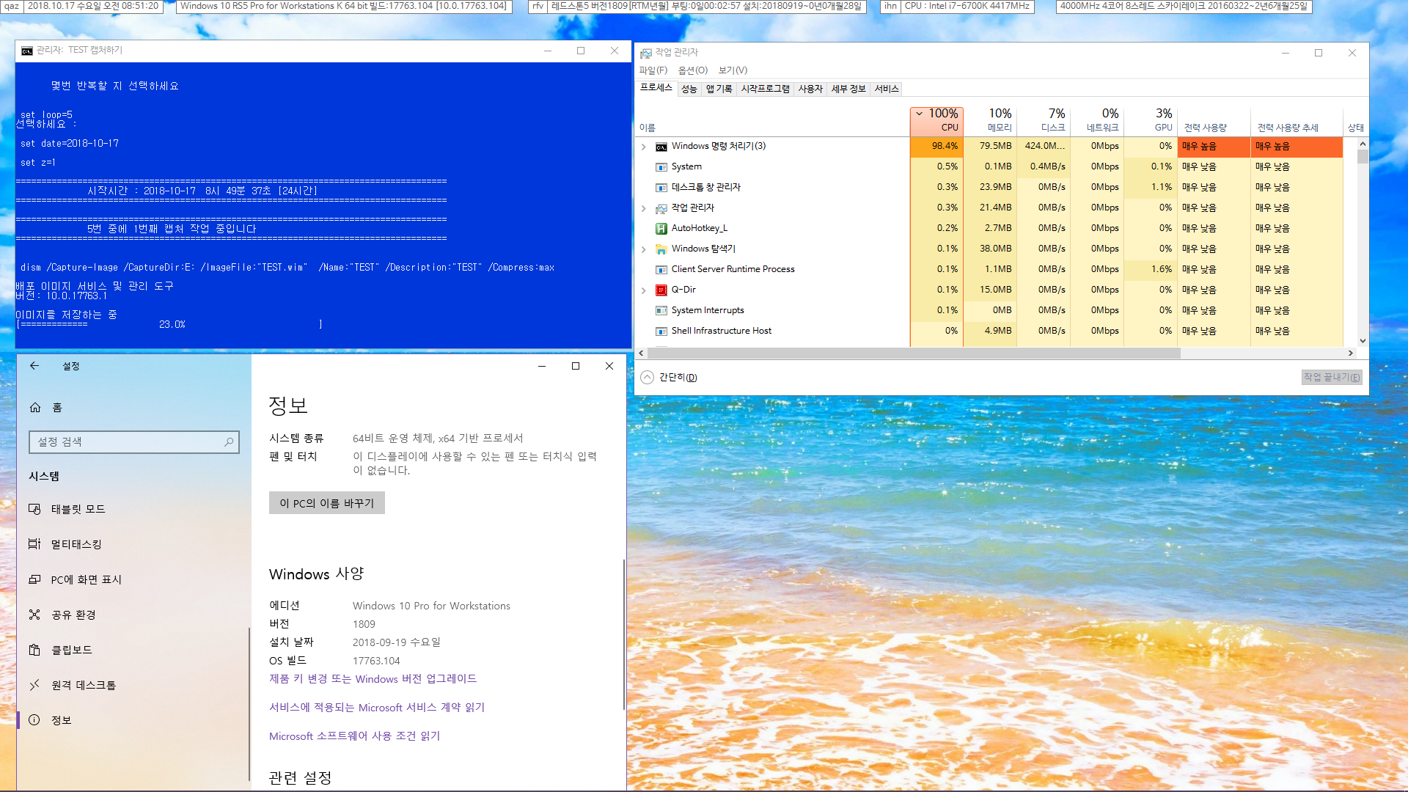Open the 파일(F) menu in Task Manager

click(x=653, y=70)
